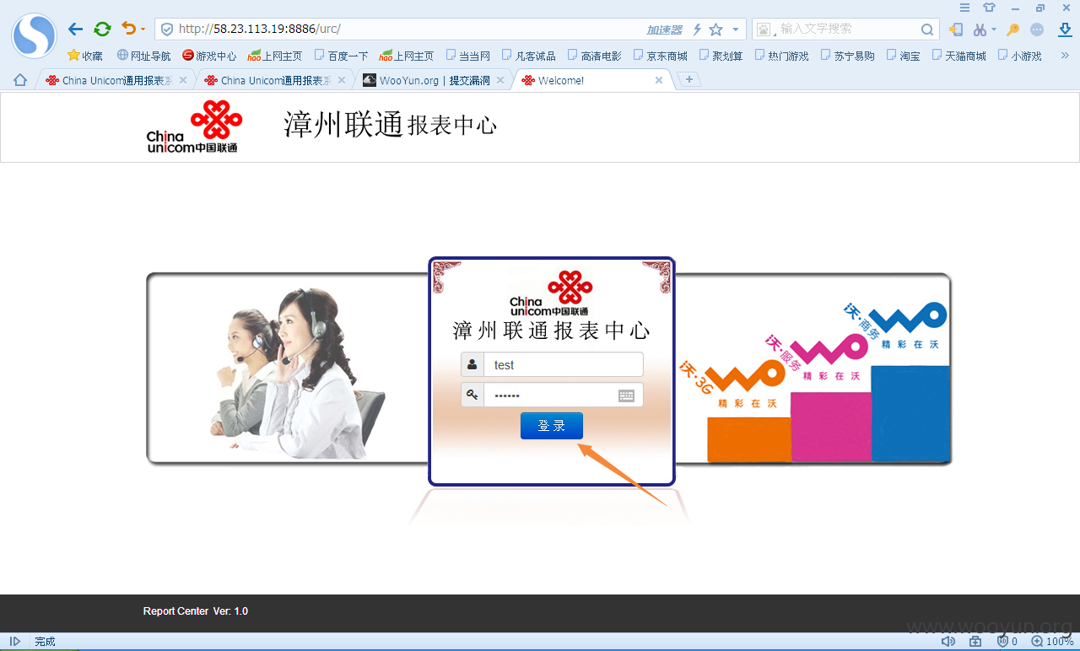Open the 百度一下 bookmark
Screen dimensions: 1080x651
coord(341,56)
